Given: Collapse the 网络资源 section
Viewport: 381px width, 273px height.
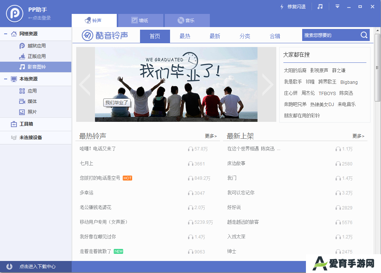Looking at the screenshot, I should pos(6,33).
